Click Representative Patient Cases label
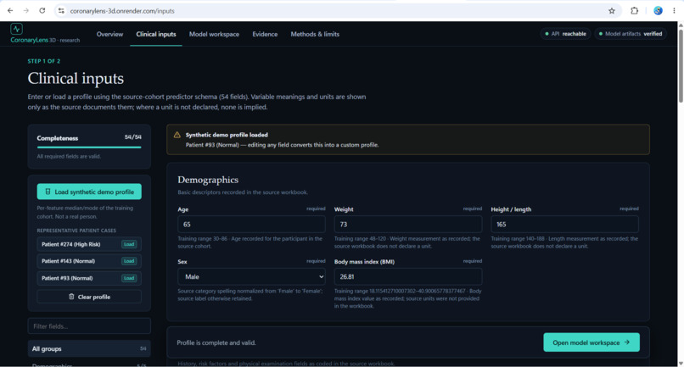Image resolution: width=684 pixels, height=367 pixels. [x=76, y=231]
